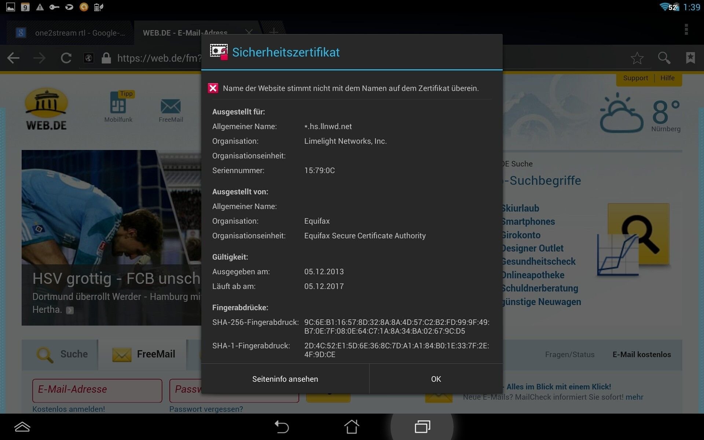704x440 pixels.
Task: Tap the warning triangle notification icon
Action: (40, 7)
